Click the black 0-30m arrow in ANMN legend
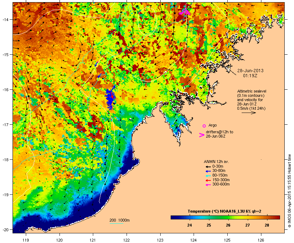This screenshot has width=294, height=243. [208, 167]
